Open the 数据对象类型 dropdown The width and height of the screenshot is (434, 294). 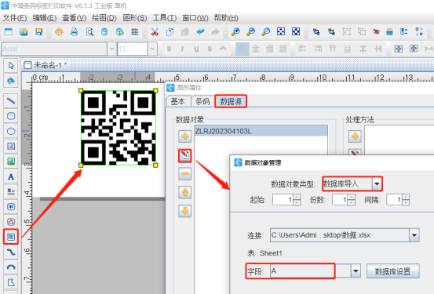377,184
